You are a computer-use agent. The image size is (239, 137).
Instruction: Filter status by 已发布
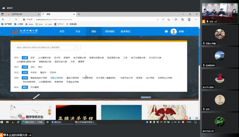53,73
